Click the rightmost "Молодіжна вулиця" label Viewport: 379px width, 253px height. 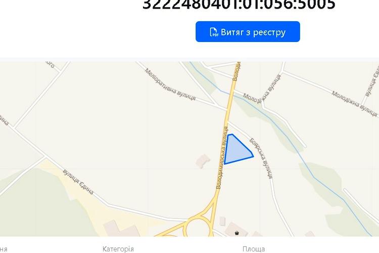tap(354, 104)
